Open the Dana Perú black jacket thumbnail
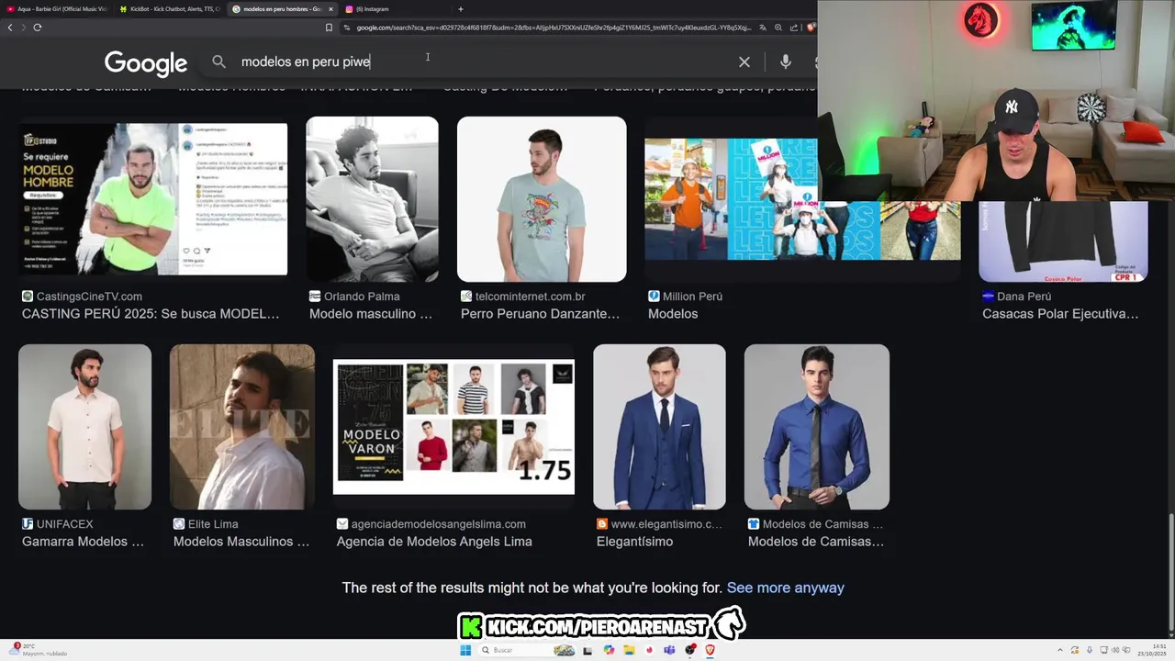 point(1063,241)
